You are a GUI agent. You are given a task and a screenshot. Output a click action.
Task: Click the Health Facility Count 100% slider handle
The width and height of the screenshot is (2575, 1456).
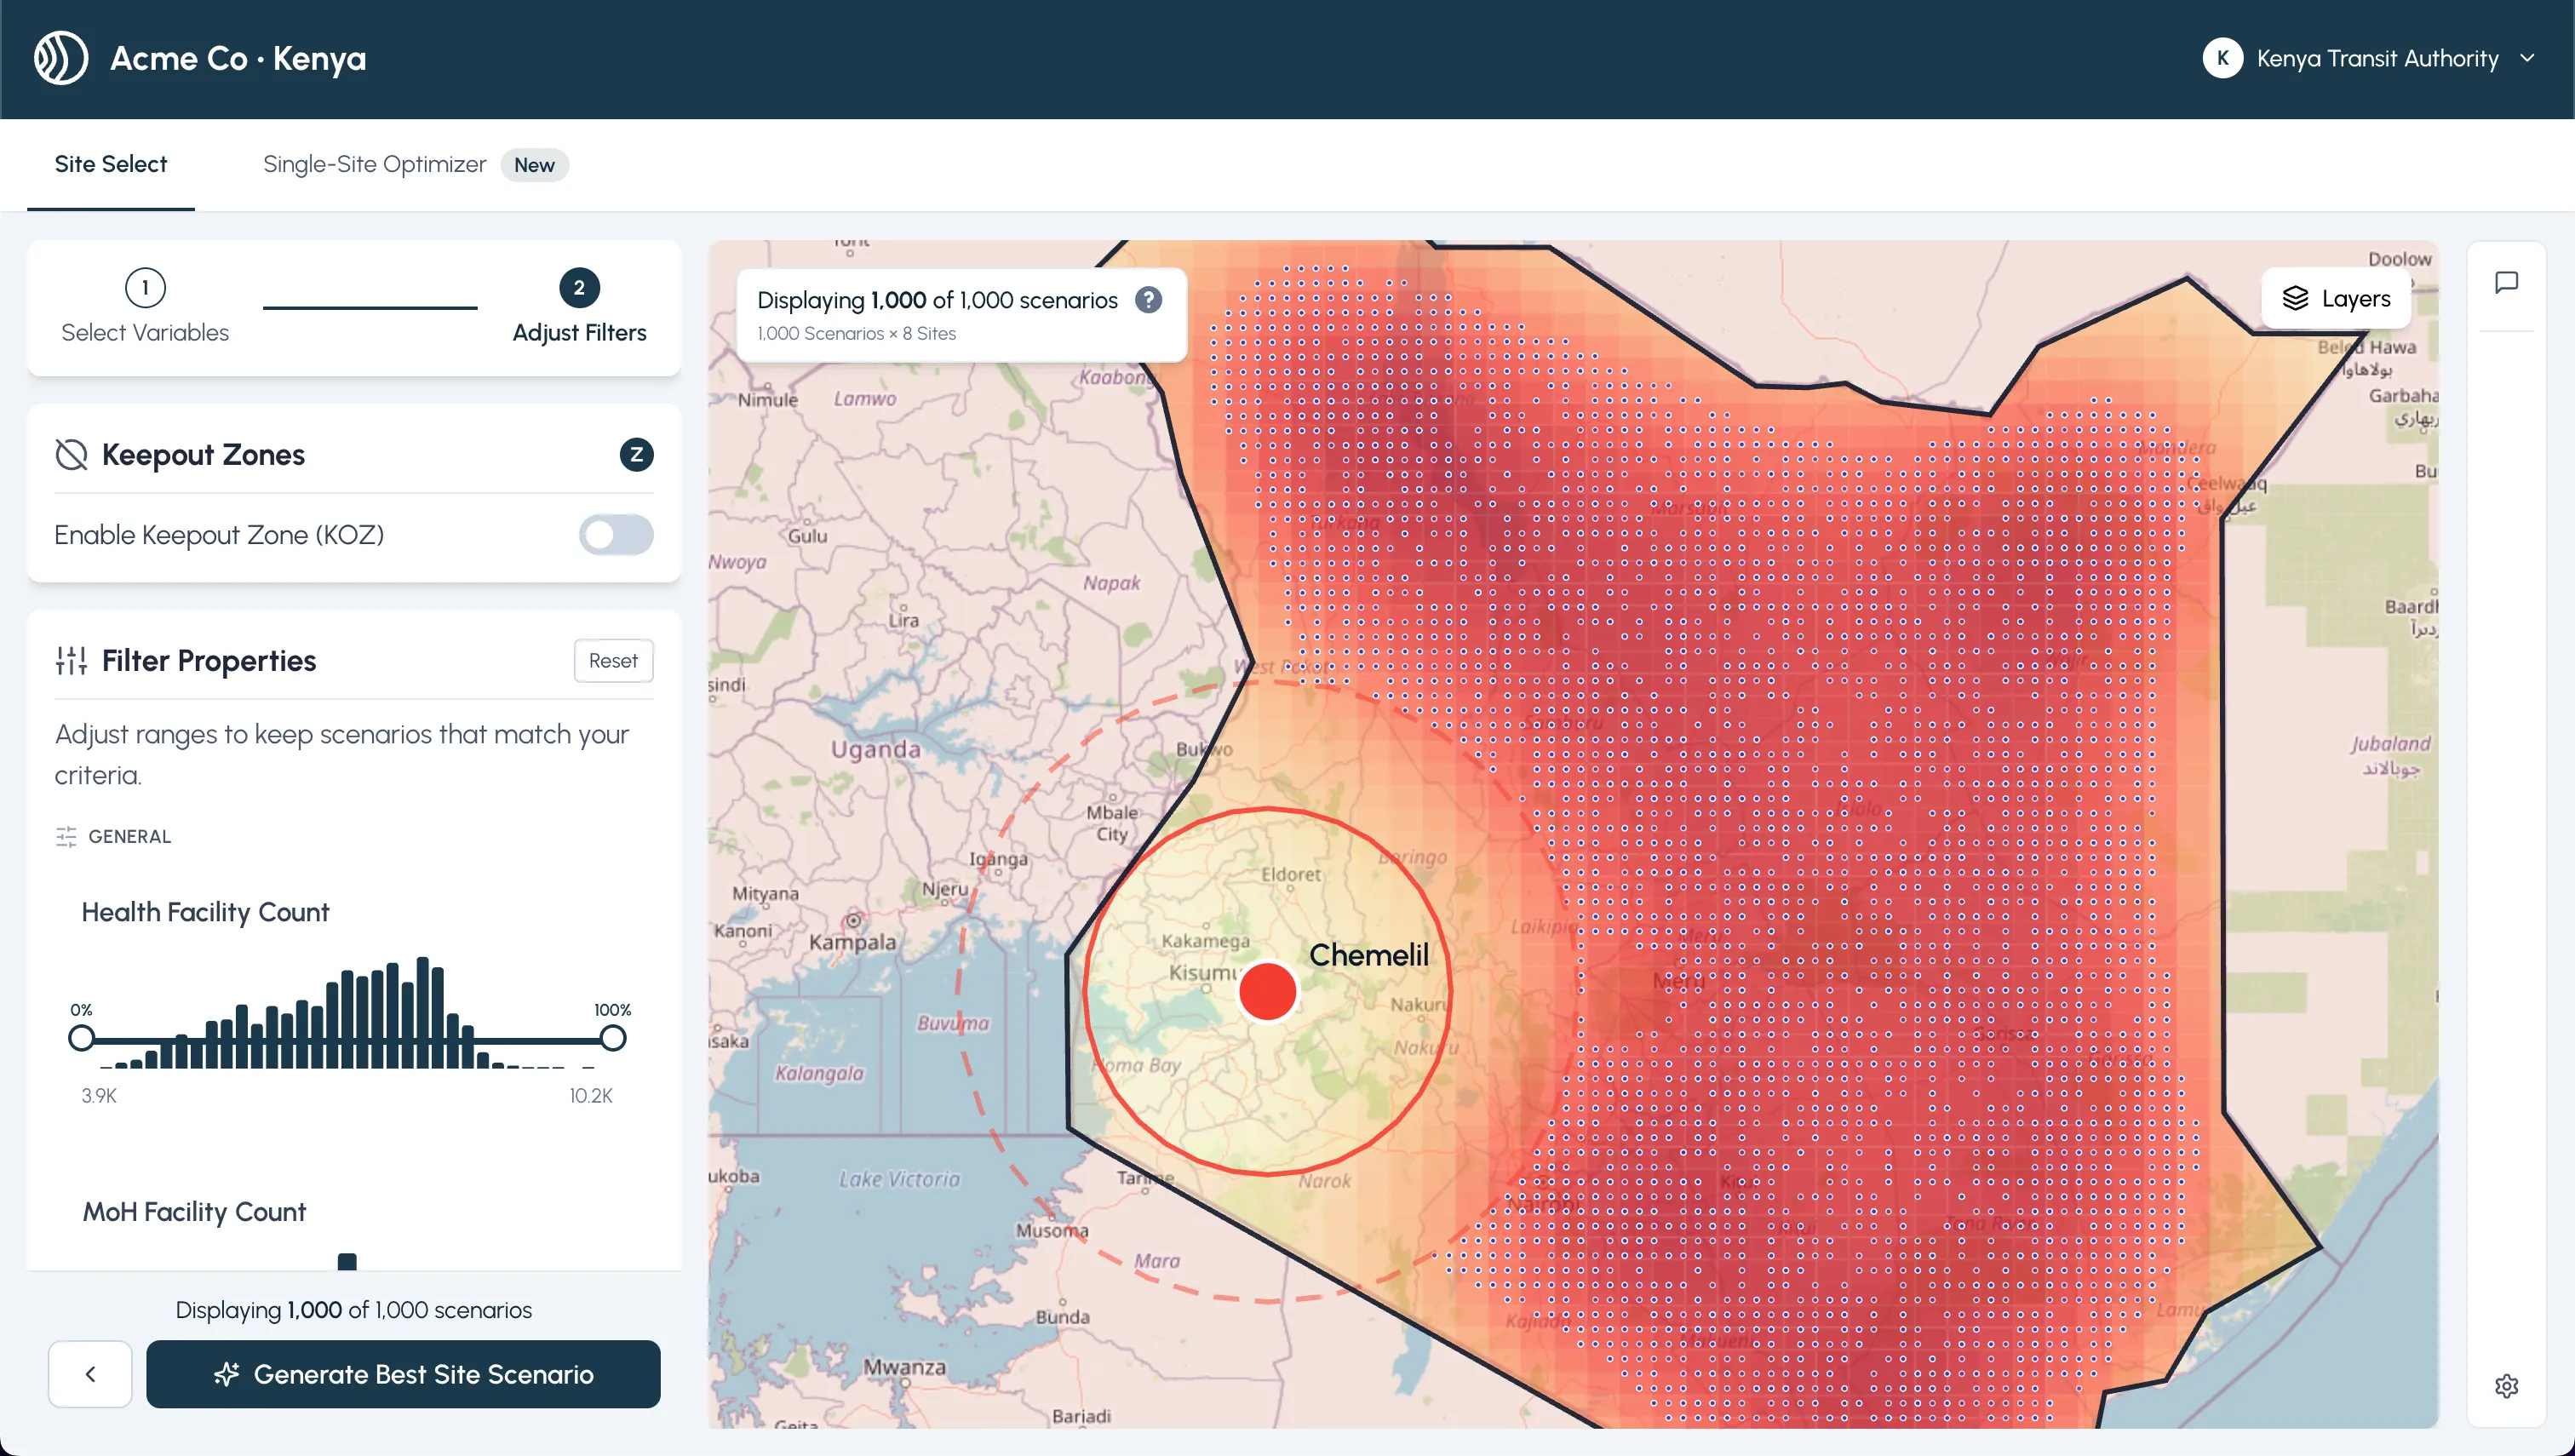pos(613,1038)
